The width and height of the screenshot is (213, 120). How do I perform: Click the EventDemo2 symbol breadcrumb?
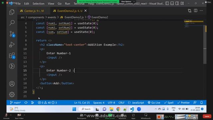coord(98,17)
